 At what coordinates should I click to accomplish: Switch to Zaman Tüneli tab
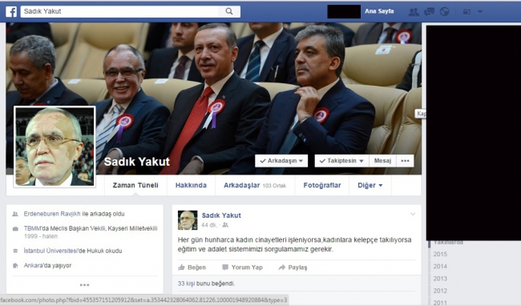point(135,185)
